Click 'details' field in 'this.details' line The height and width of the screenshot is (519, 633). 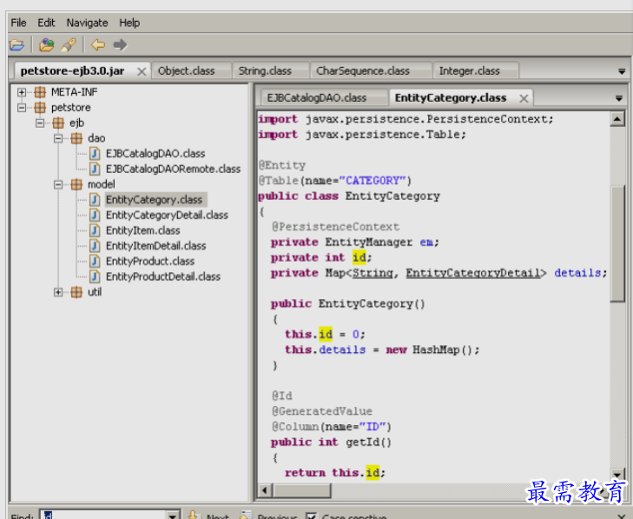click(x=342, y=349)
